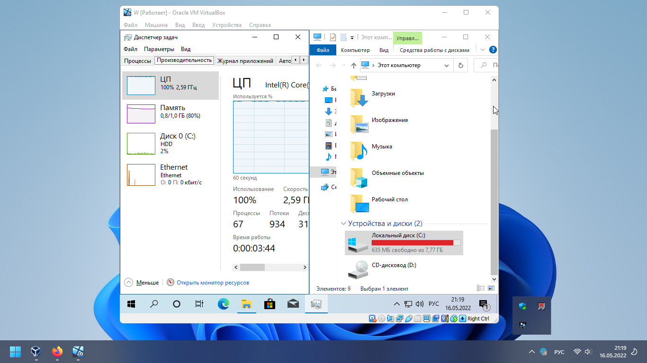Open Файл menu in Task Manager
647x363 pixels.
pos(131,49)
